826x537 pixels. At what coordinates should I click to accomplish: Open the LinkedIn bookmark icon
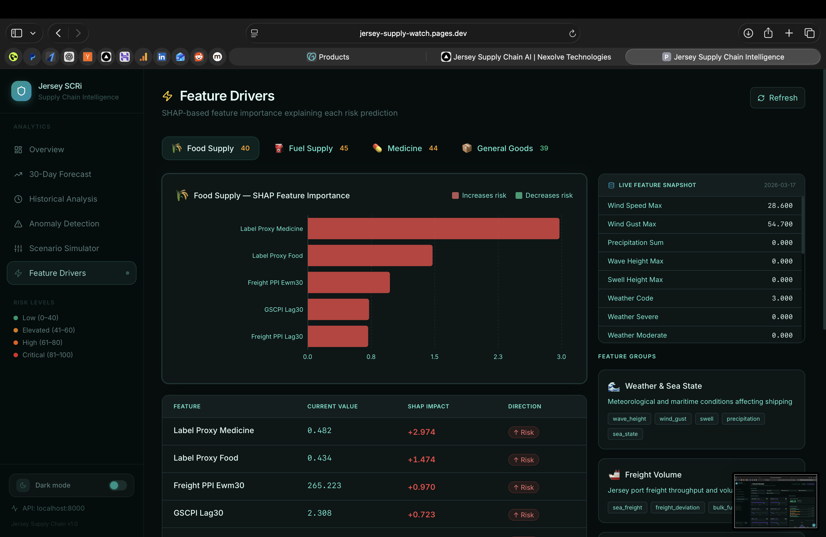(x=162, y=57)
